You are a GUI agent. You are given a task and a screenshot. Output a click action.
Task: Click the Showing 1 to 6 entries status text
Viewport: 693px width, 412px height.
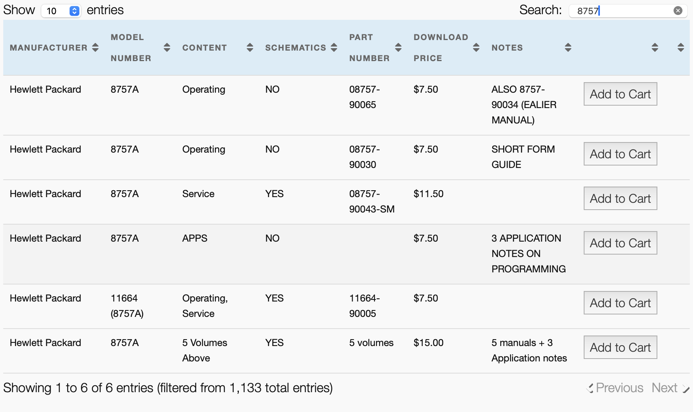(168, 388)
